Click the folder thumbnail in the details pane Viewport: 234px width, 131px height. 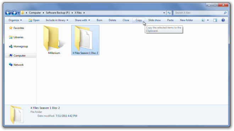tap(17, 115)
